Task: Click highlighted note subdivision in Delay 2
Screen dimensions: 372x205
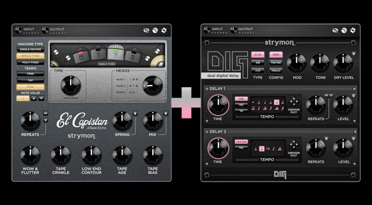Action: click(x=262, y=149)
